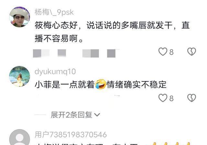Tap the blurred timestamp row under first comment

(x=76, y=53)
